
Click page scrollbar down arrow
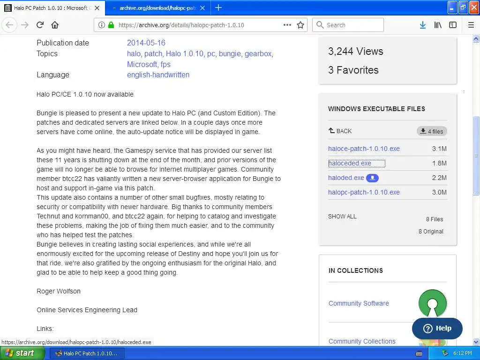pyautogui.click(x=476, y=342)
